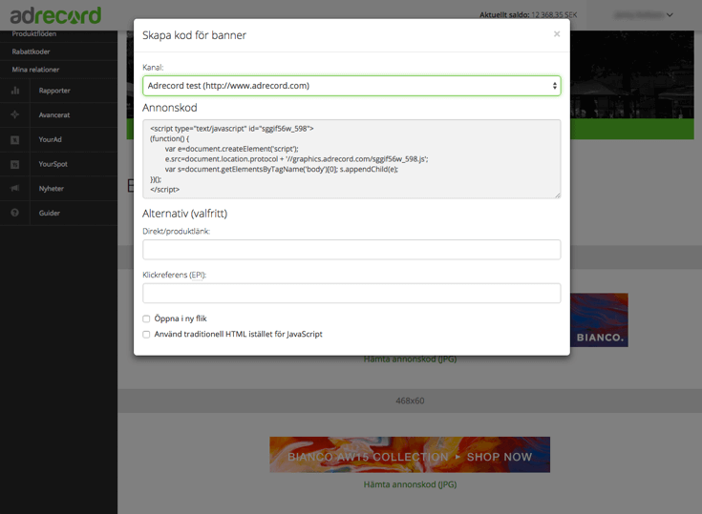Click the Avancerat sidebar icon
The height and width of the screenshot is (514, 702).
pos(15,115)
